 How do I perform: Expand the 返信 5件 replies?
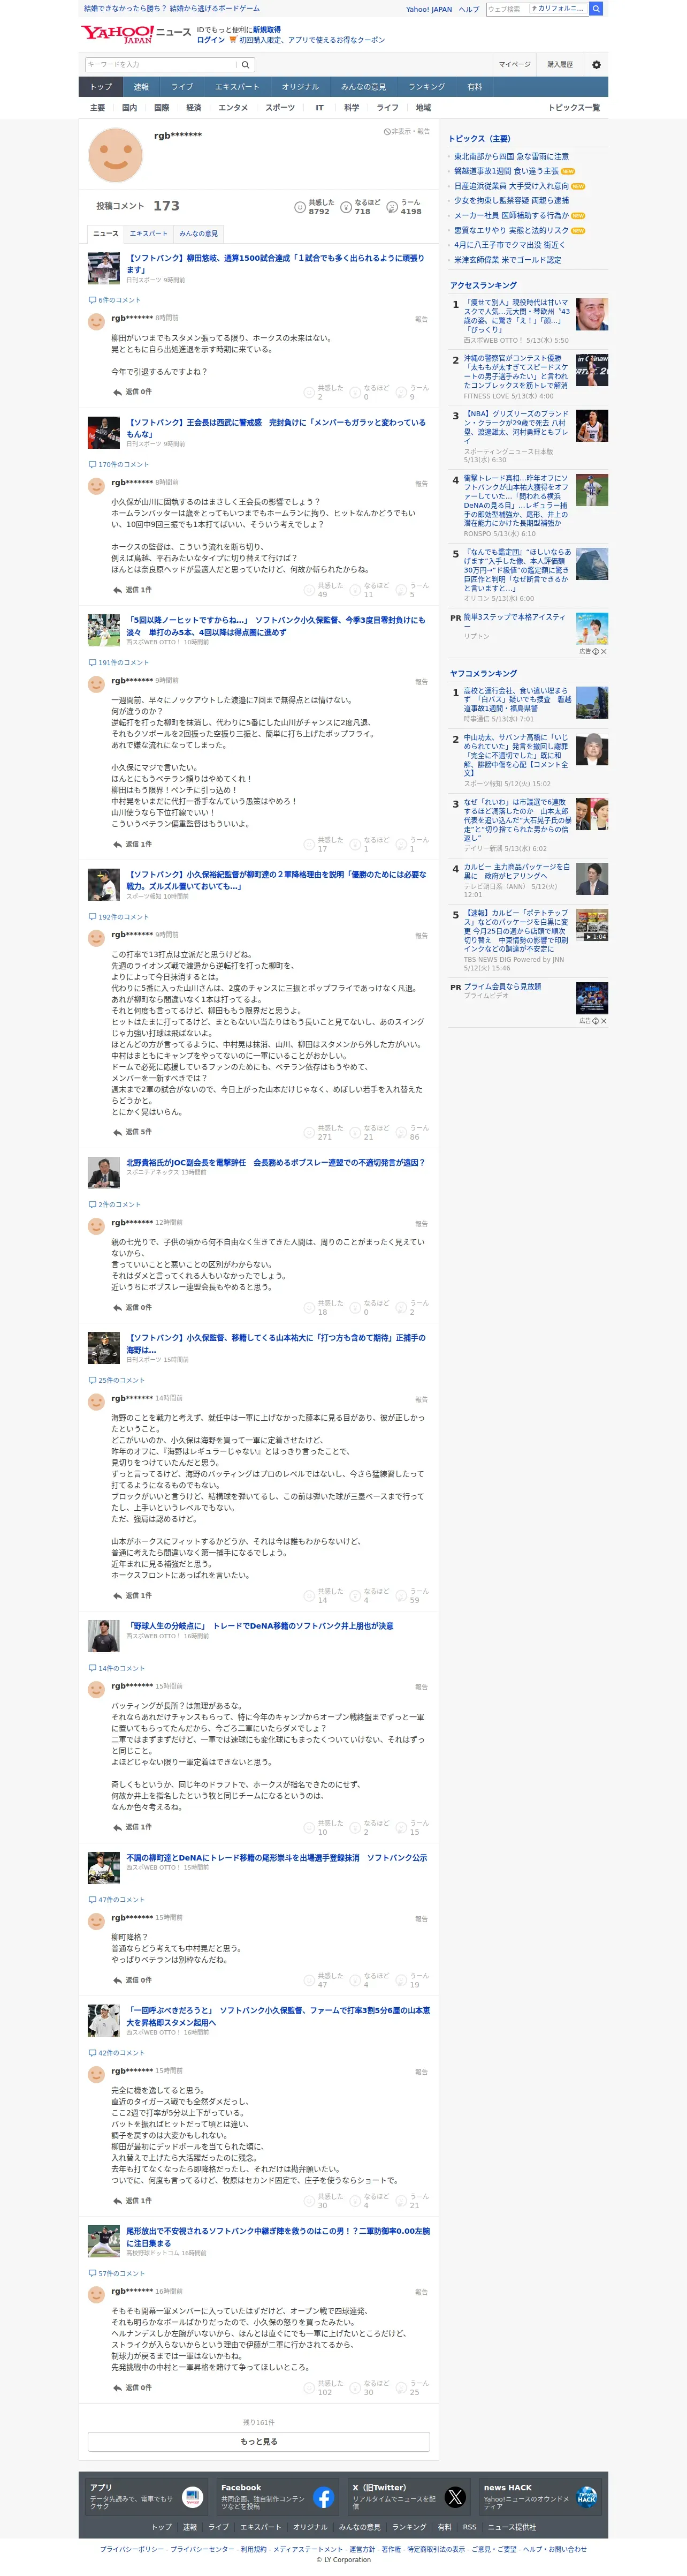point(132,1132)
